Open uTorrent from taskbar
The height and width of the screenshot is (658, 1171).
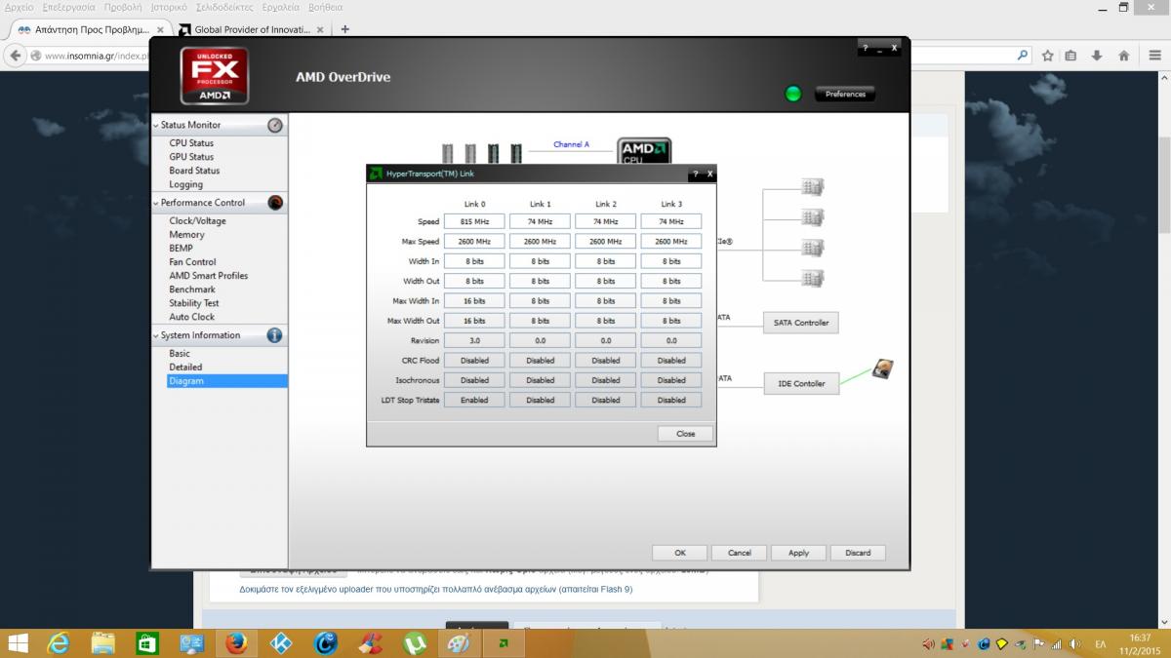pyautogui.click(x=415, y=643)
